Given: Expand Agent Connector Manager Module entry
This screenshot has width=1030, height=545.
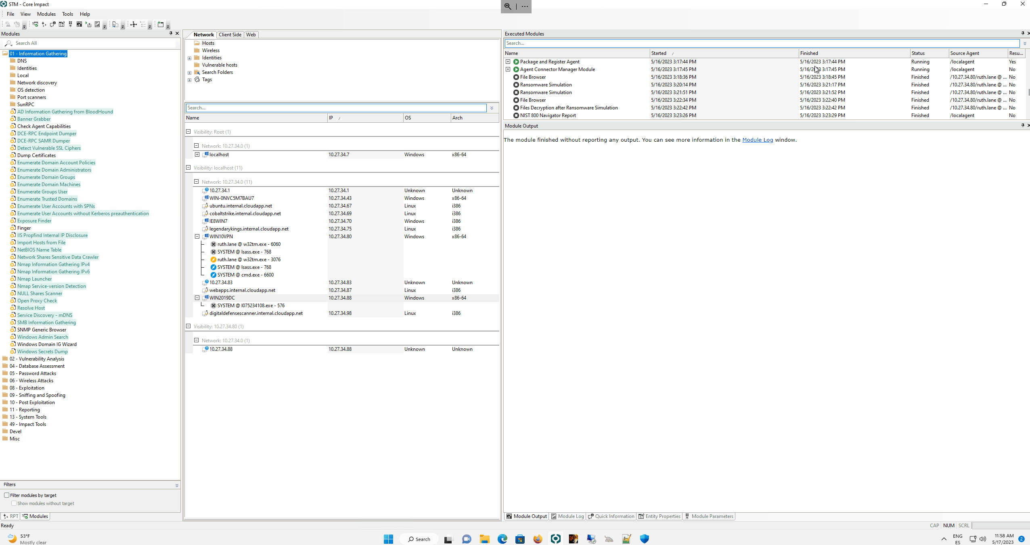Looking at the screenshot, I should [x=508, y=69].
